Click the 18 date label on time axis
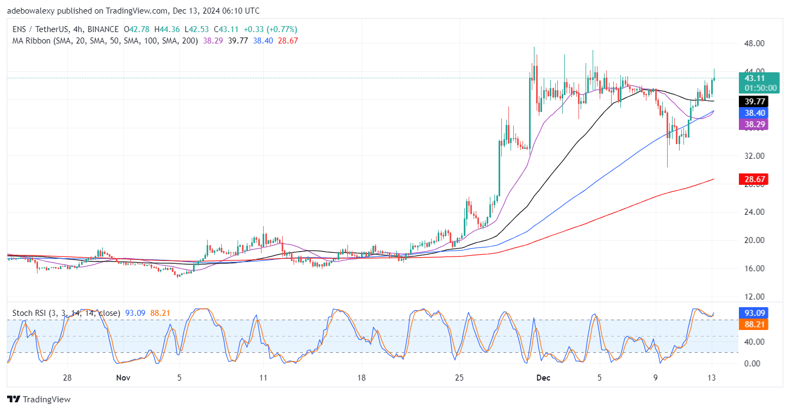The image size is (790, 411). pyautogui.click(x=362, y=377)
